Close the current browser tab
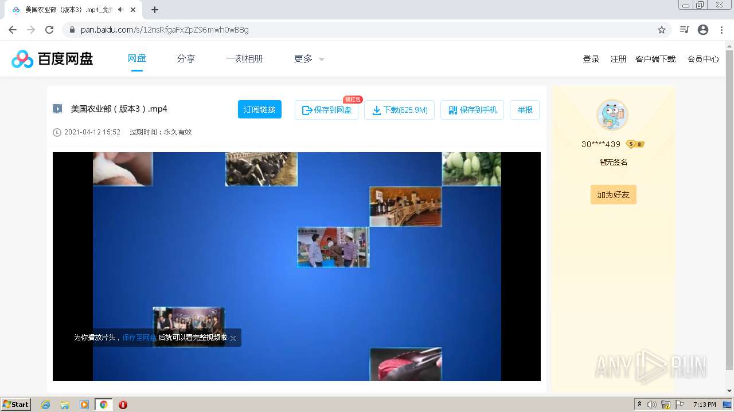This screenshot has height=412, width=734. click(134, 10)
